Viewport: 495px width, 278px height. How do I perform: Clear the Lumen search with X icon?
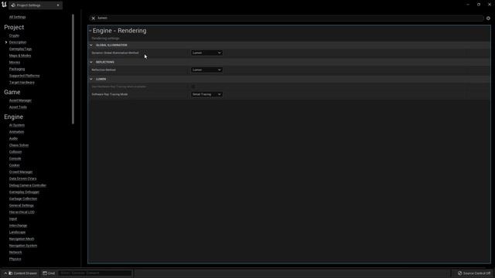click(93, 19)
